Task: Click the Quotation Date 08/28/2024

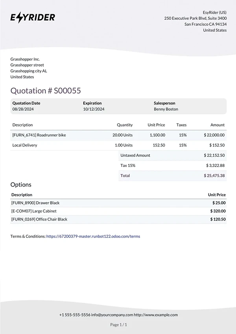Action: click(23, 109)
